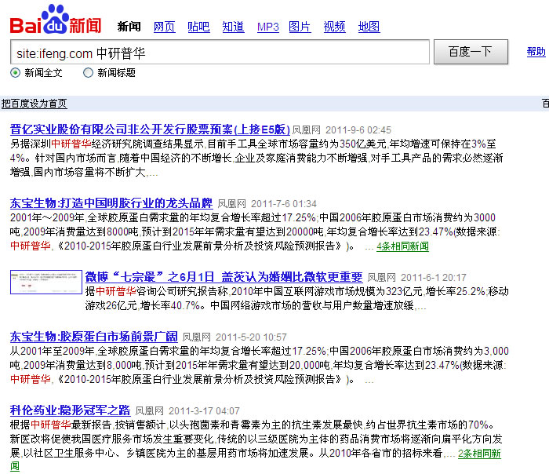
Task: Open the 地图 tab
Action: [369, 27]
